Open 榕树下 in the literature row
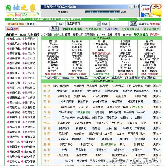Viewport: 165px width, 166px height. [x=99, y=155]
